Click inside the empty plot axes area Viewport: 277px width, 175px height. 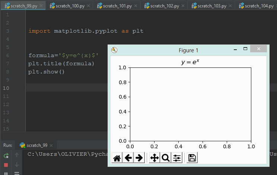[x=191, y=104]
